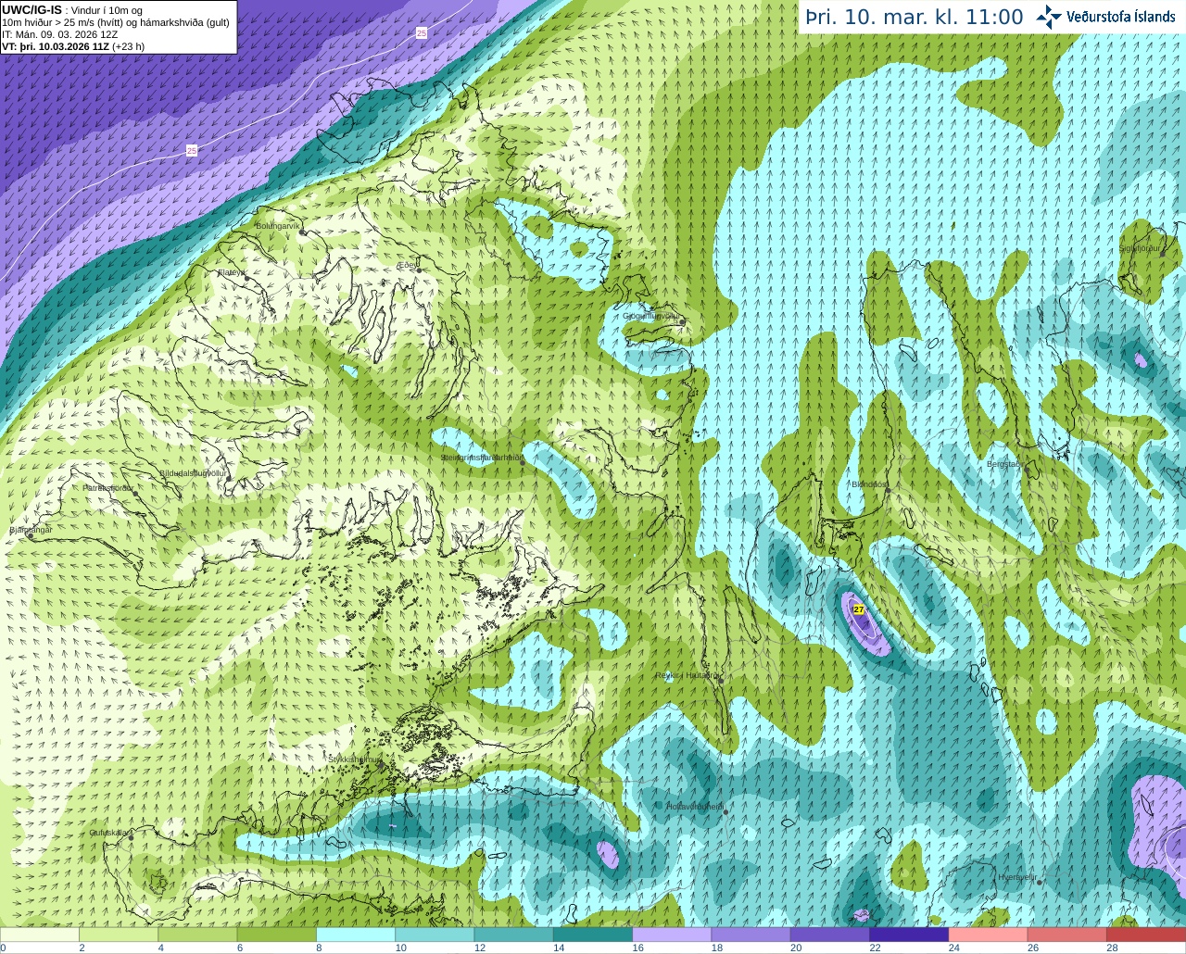
Task: Click the UWC/IG-IS model title
Action: 32,9
